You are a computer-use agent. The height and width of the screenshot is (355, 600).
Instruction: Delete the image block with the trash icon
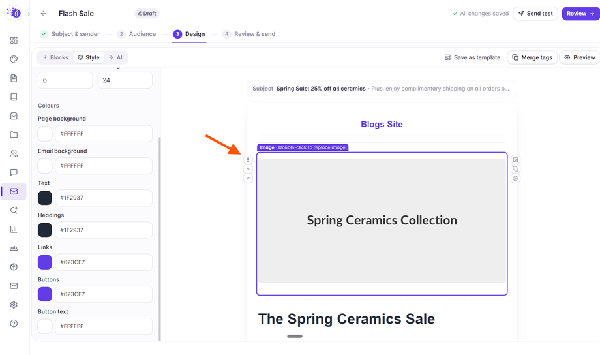coord(515,178)
